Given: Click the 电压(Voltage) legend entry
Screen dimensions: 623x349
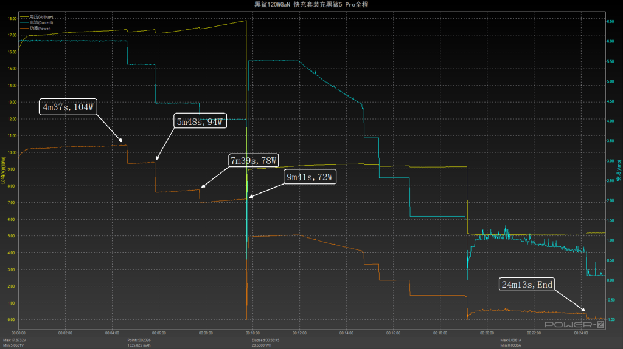Looking at the screenshot, I should pyautogui.click(x=37, y=17).
